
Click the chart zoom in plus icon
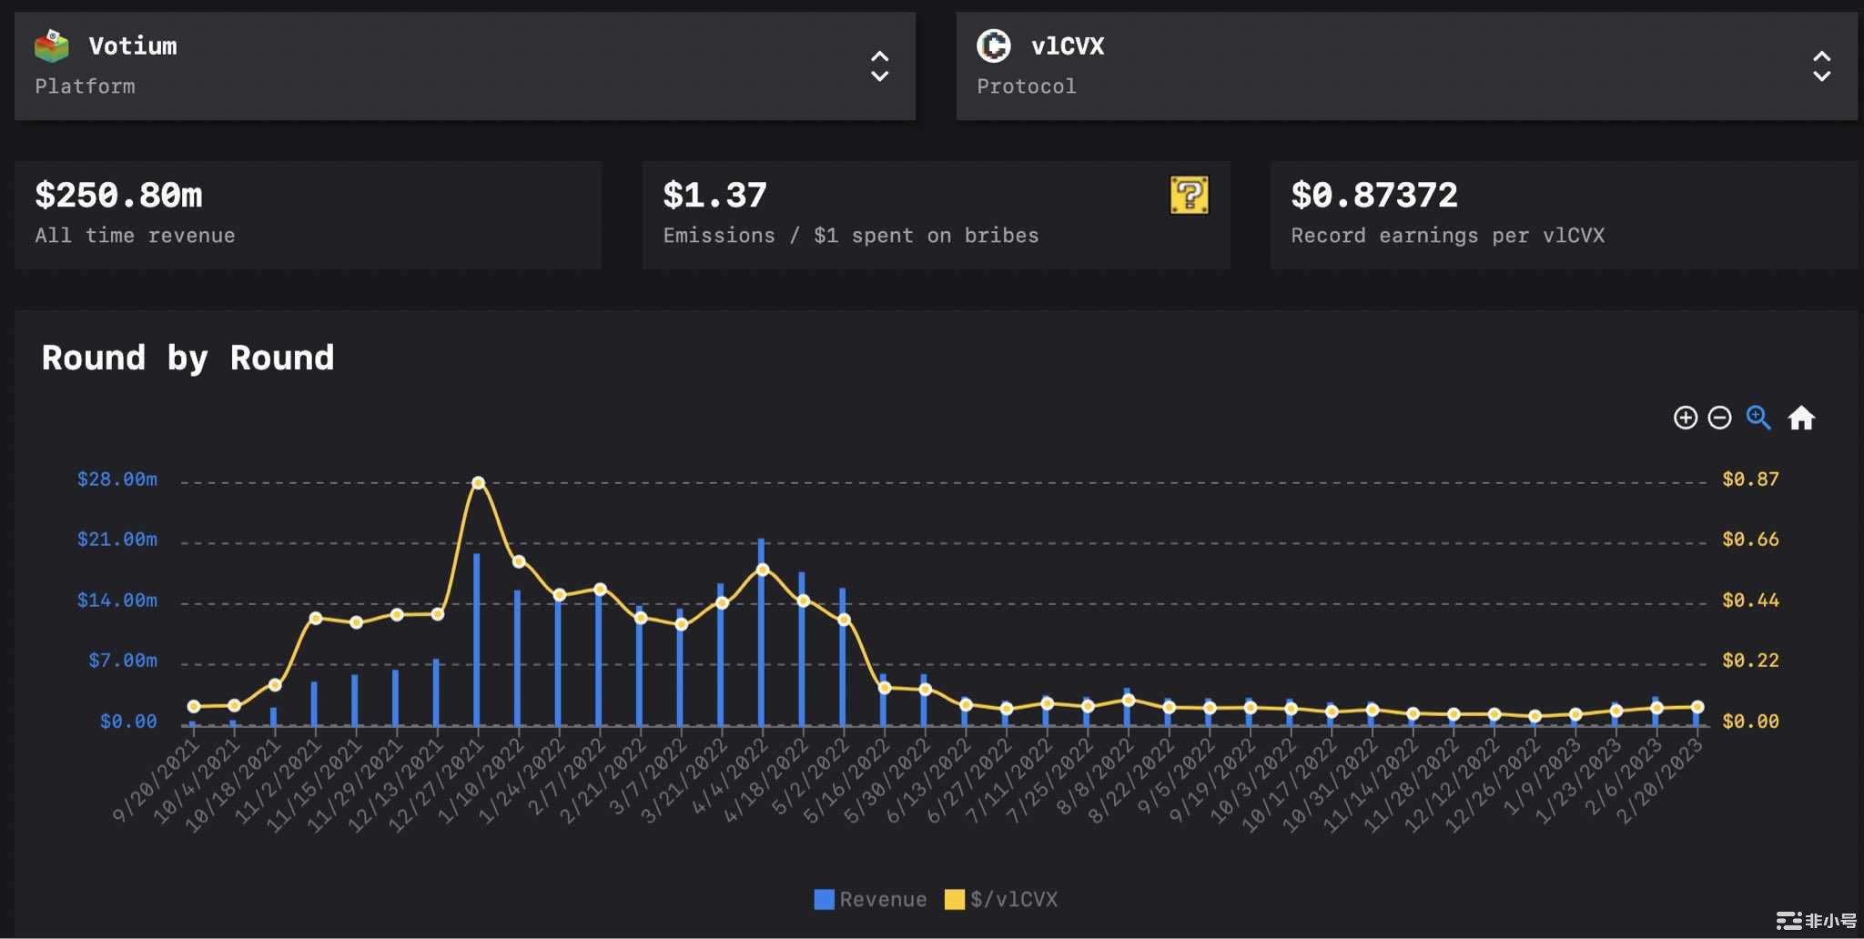point(1685,418)
